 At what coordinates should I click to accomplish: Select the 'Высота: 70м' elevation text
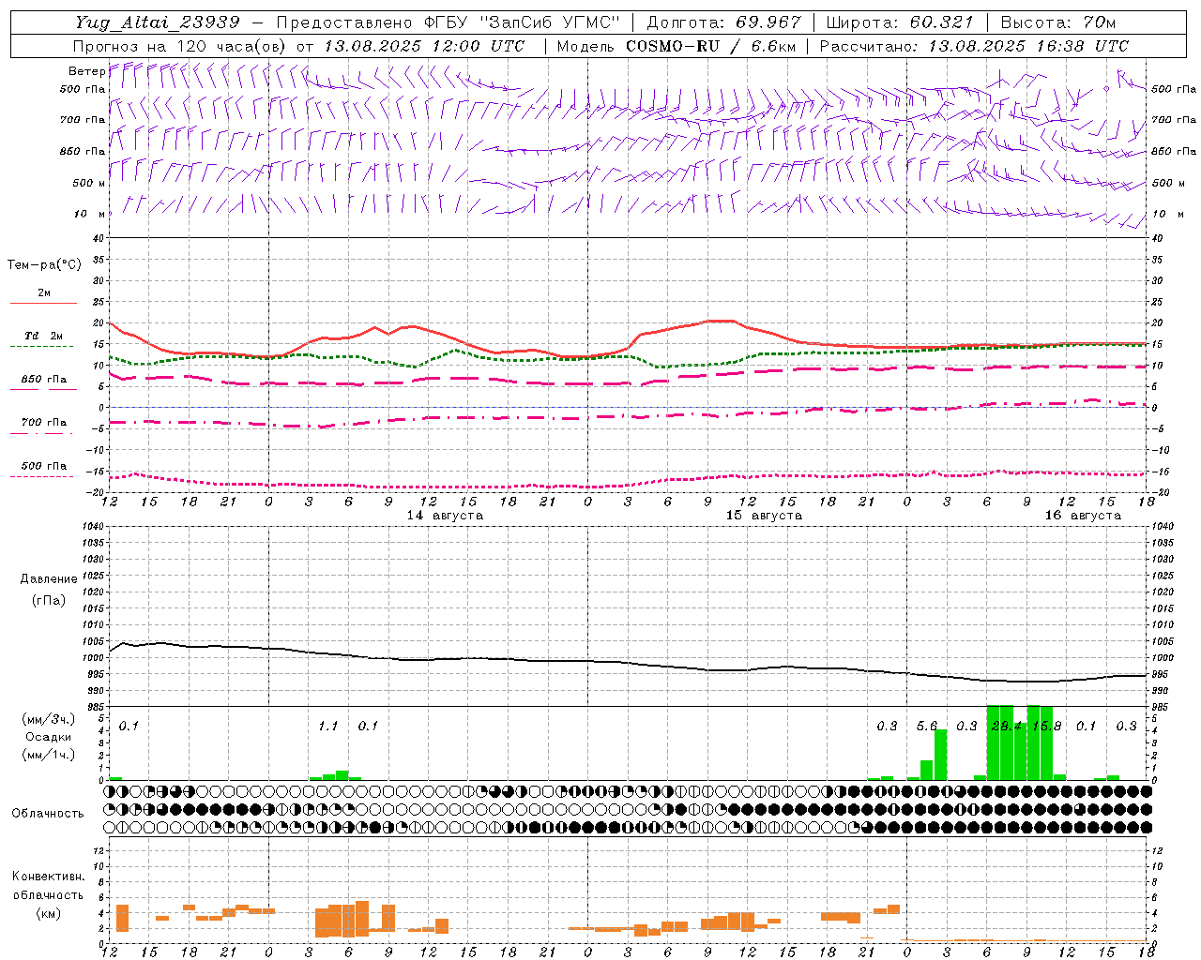tap(1057, 22)
